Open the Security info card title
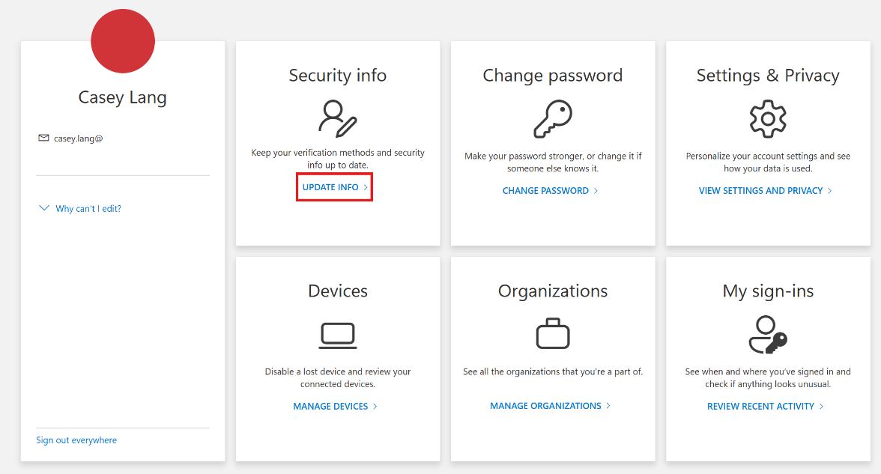This screenshot has height=474, width=881. pos(338,75)
